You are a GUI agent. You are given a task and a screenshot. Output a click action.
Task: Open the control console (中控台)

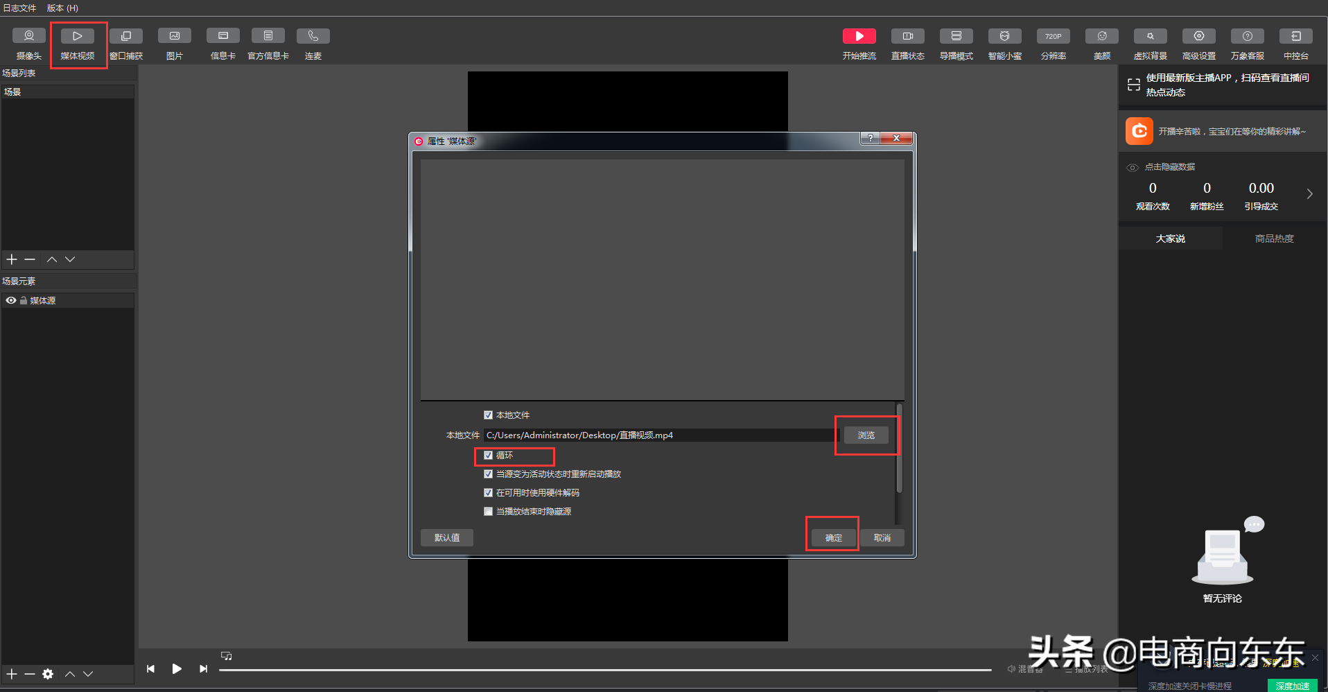pos(1296,44)
